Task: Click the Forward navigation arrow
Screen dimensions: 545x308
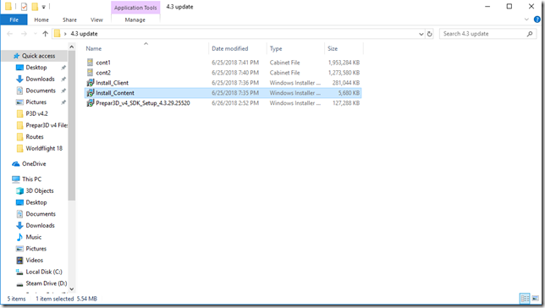Action: [24, 34]
